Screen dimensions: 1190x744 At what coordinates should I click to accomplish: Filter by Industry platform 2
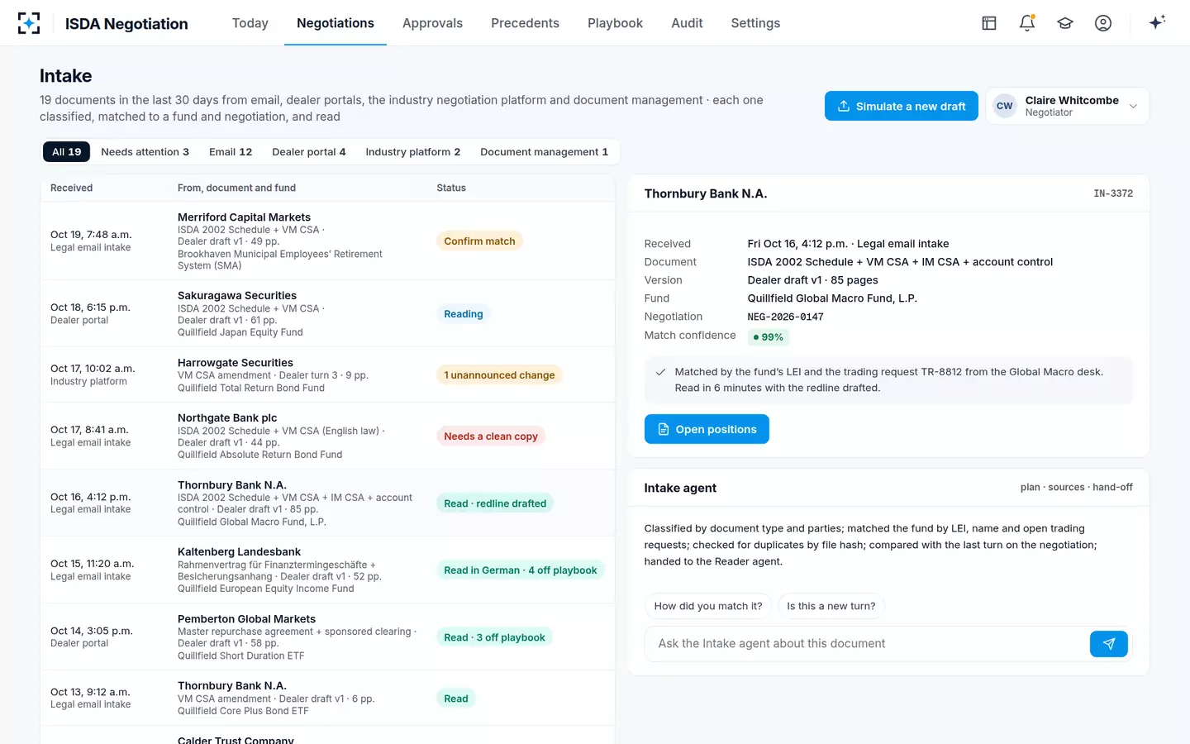413,152
